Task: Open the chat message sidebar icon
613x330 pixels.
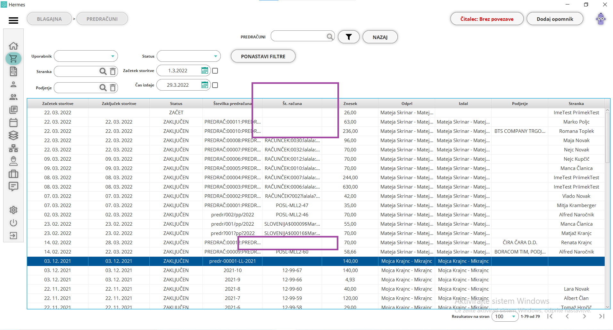Action: click(x=13, y=187)
